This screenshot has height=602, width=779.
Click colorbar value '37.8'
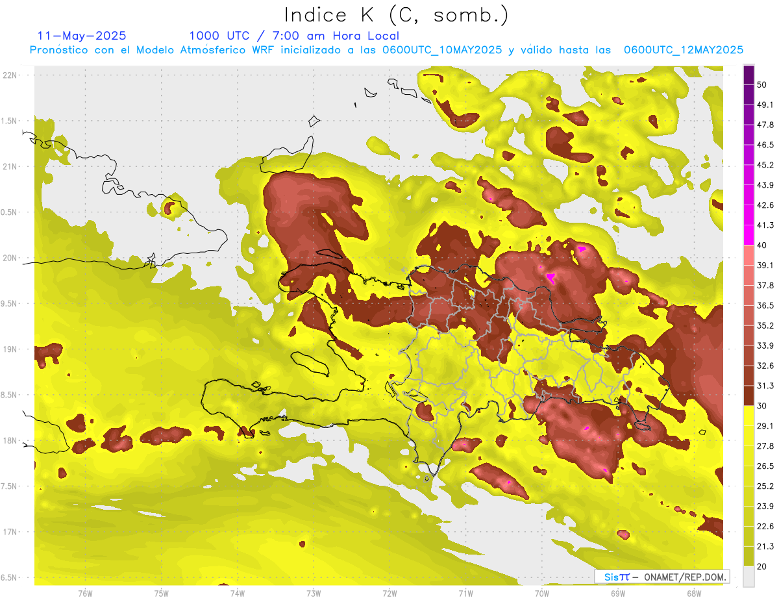pyautogui.click(x=765, y=285)
